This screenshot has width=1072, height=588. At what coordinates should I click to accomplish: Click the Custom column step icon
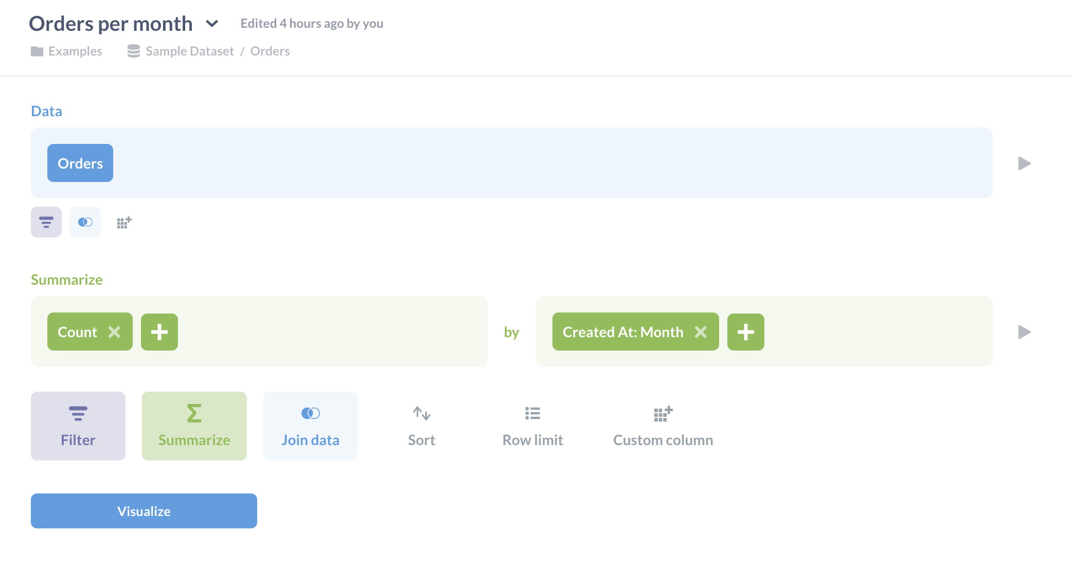663,413
